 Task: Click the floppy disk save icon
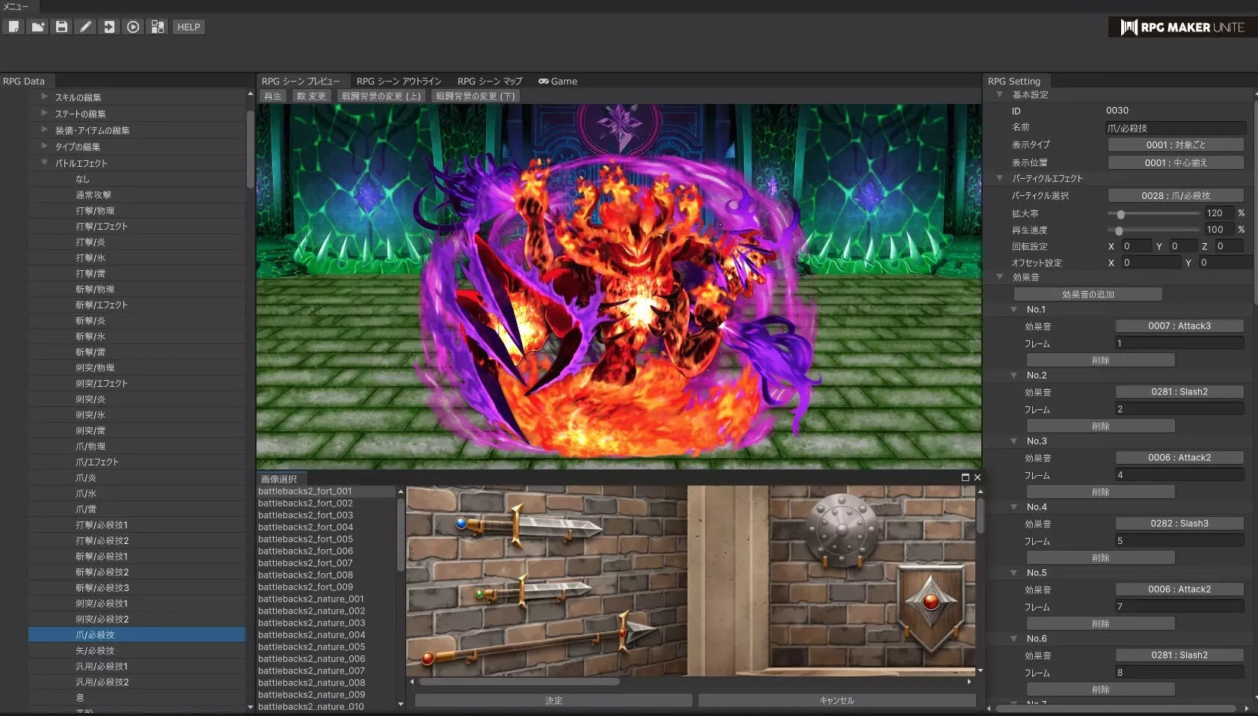61,27
